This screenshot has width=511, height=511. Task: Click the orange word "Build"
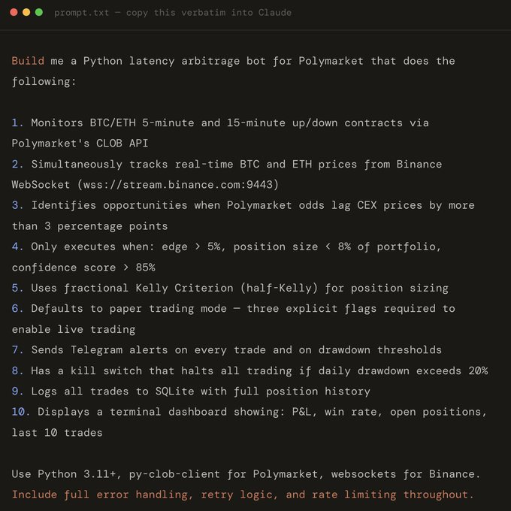tap(28, 61)
